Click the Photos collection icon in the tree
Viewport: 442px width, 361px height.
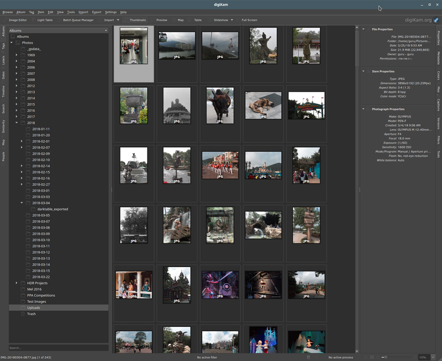[x=18, y=43]
